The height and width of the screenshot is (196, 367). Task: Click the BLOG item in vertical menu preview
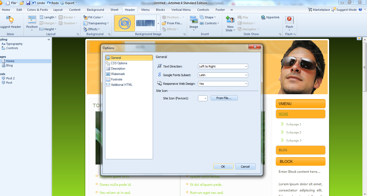300,150
